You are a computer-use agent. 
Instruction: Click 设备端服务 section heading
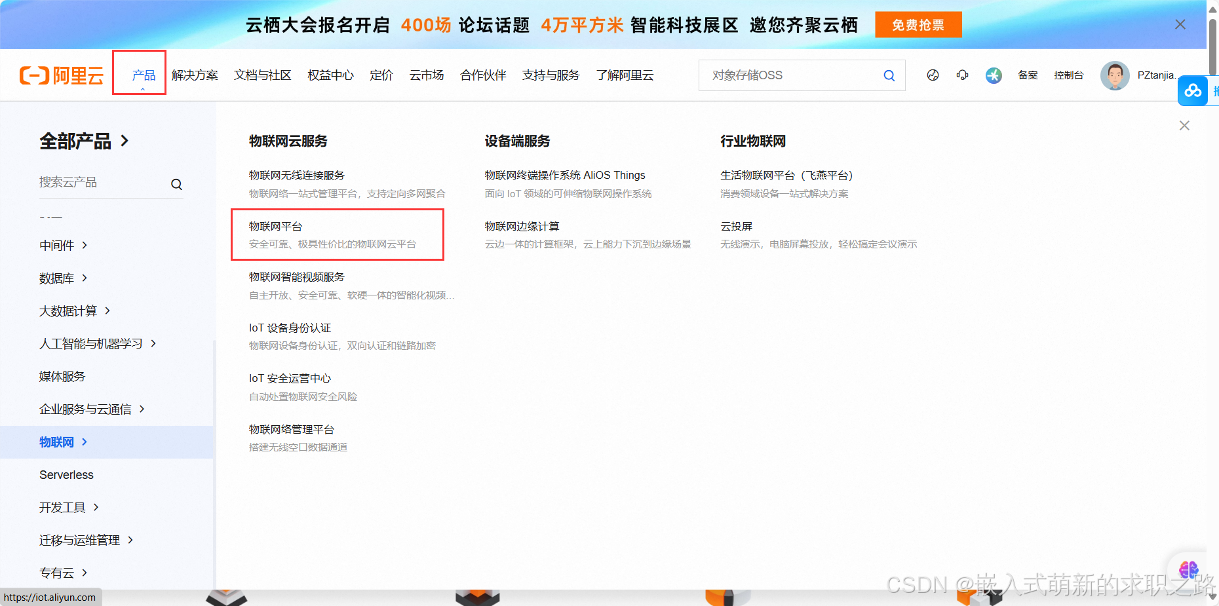[518, 141]
